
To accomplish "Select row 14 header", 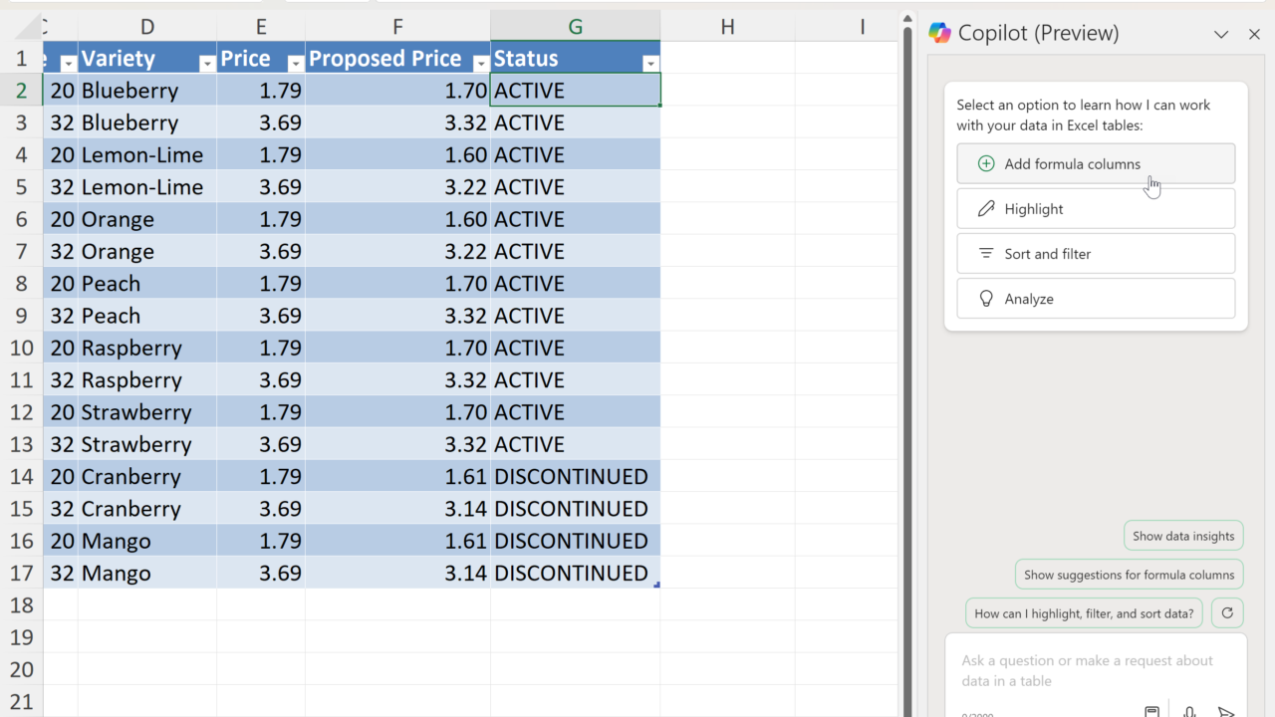I will pyautogui.click(x=21, y=476).
